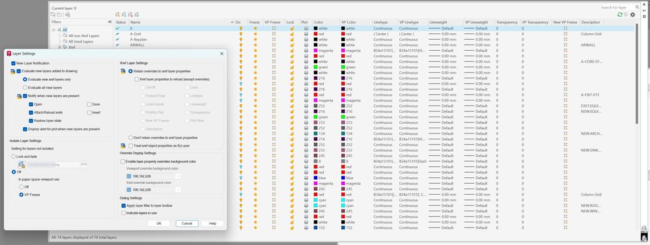Viewport: 650px width, 245px height.
Task: Click VP Color swatch for A-Keyplan
Action: point(343,39)
